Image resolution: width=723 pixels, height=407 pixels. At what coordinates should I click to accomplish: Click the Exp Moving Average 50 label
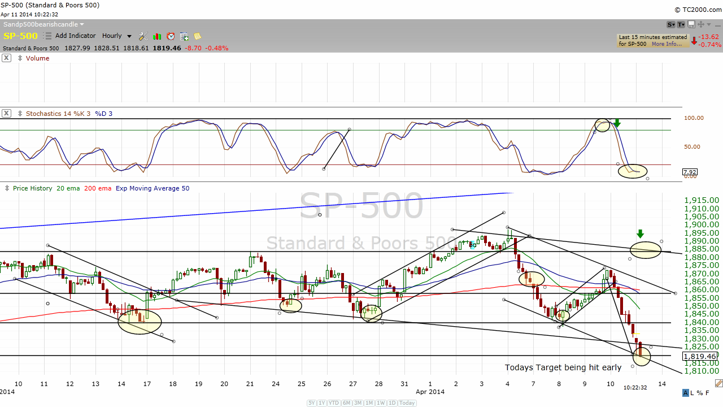click(153, 188)
